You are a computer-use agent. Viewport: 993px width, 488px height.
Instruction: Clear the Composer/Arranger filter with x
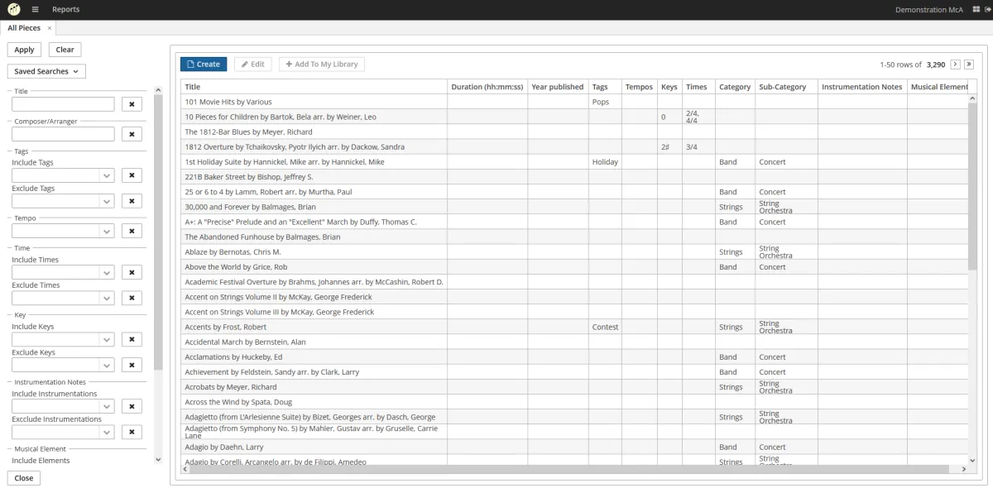pyautogui.click(x=132, y=134)
